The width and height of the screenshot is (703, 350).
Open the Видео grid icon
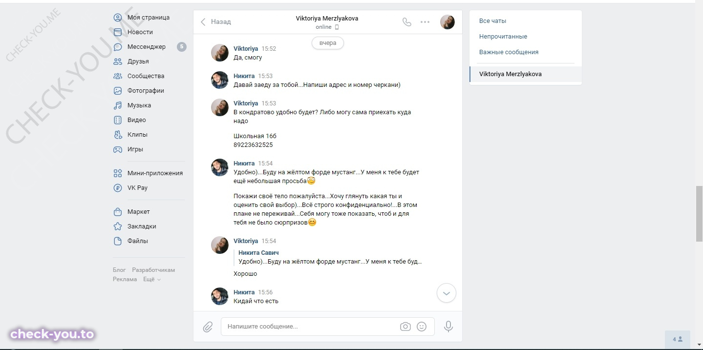(118, 120)
